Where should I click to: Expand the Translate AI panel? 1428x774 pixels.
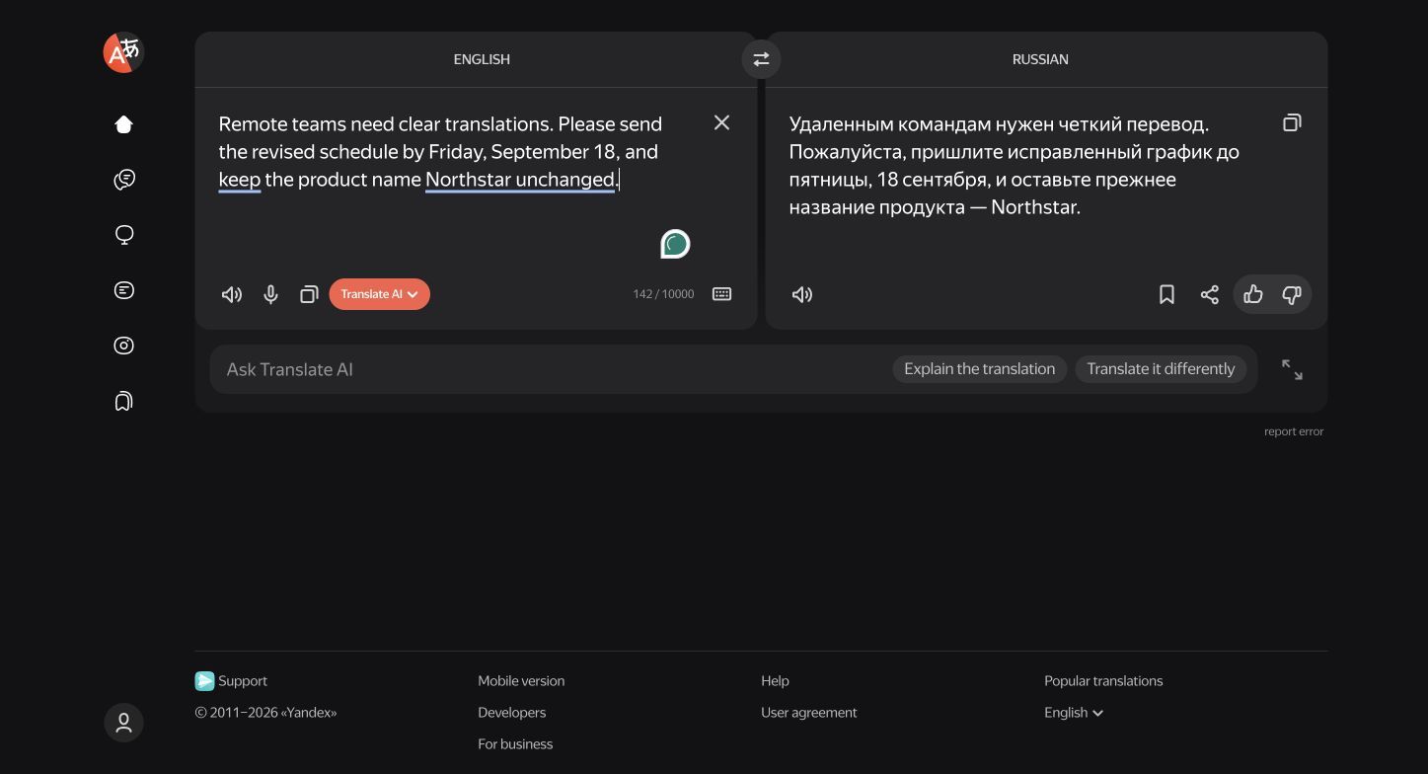click(1292, 369)
